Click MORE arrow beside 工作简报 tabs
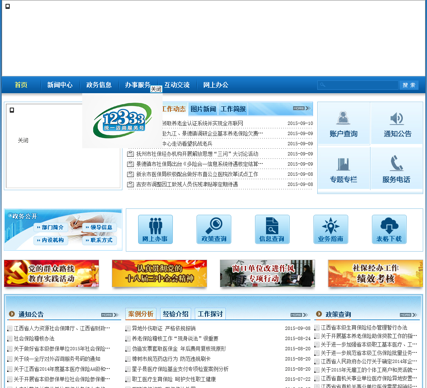Screen dimensions: 427x388 (x=302, y=108)
